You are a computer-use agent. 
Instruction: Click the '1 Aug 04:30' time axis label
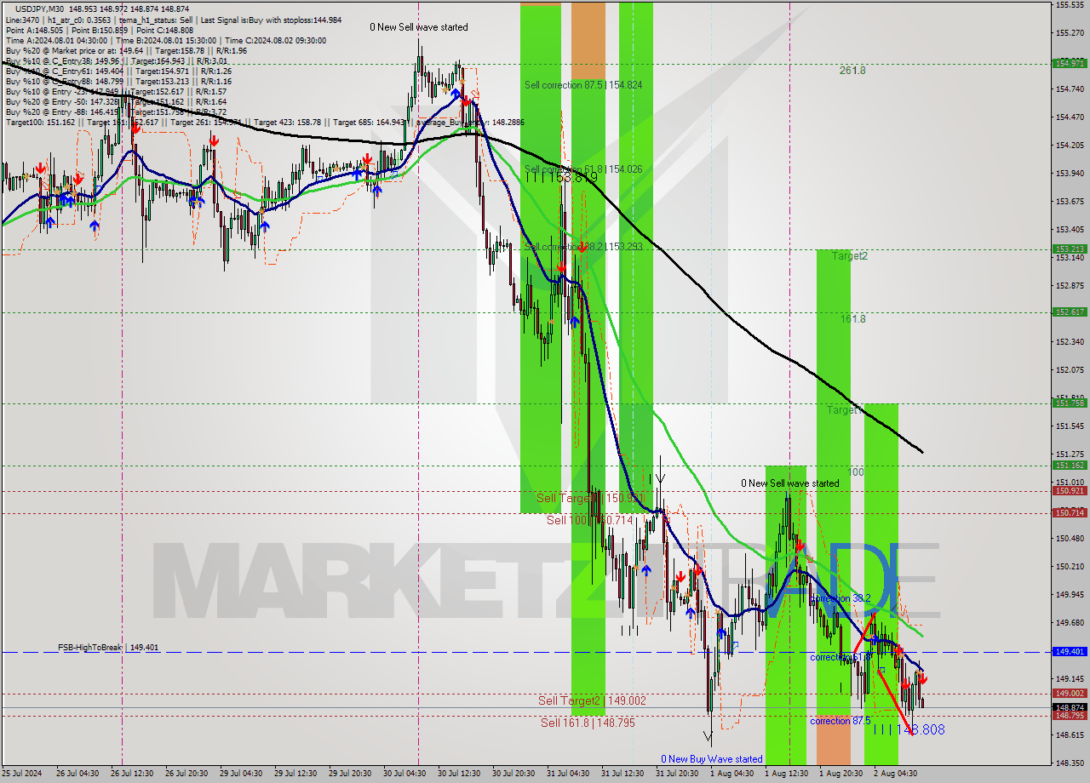click(x=731, y=774)
